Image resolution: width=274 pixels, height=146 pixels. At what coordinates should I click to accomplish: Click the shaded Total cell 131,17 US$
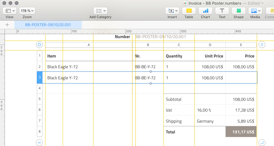click(x=241, y=132)
